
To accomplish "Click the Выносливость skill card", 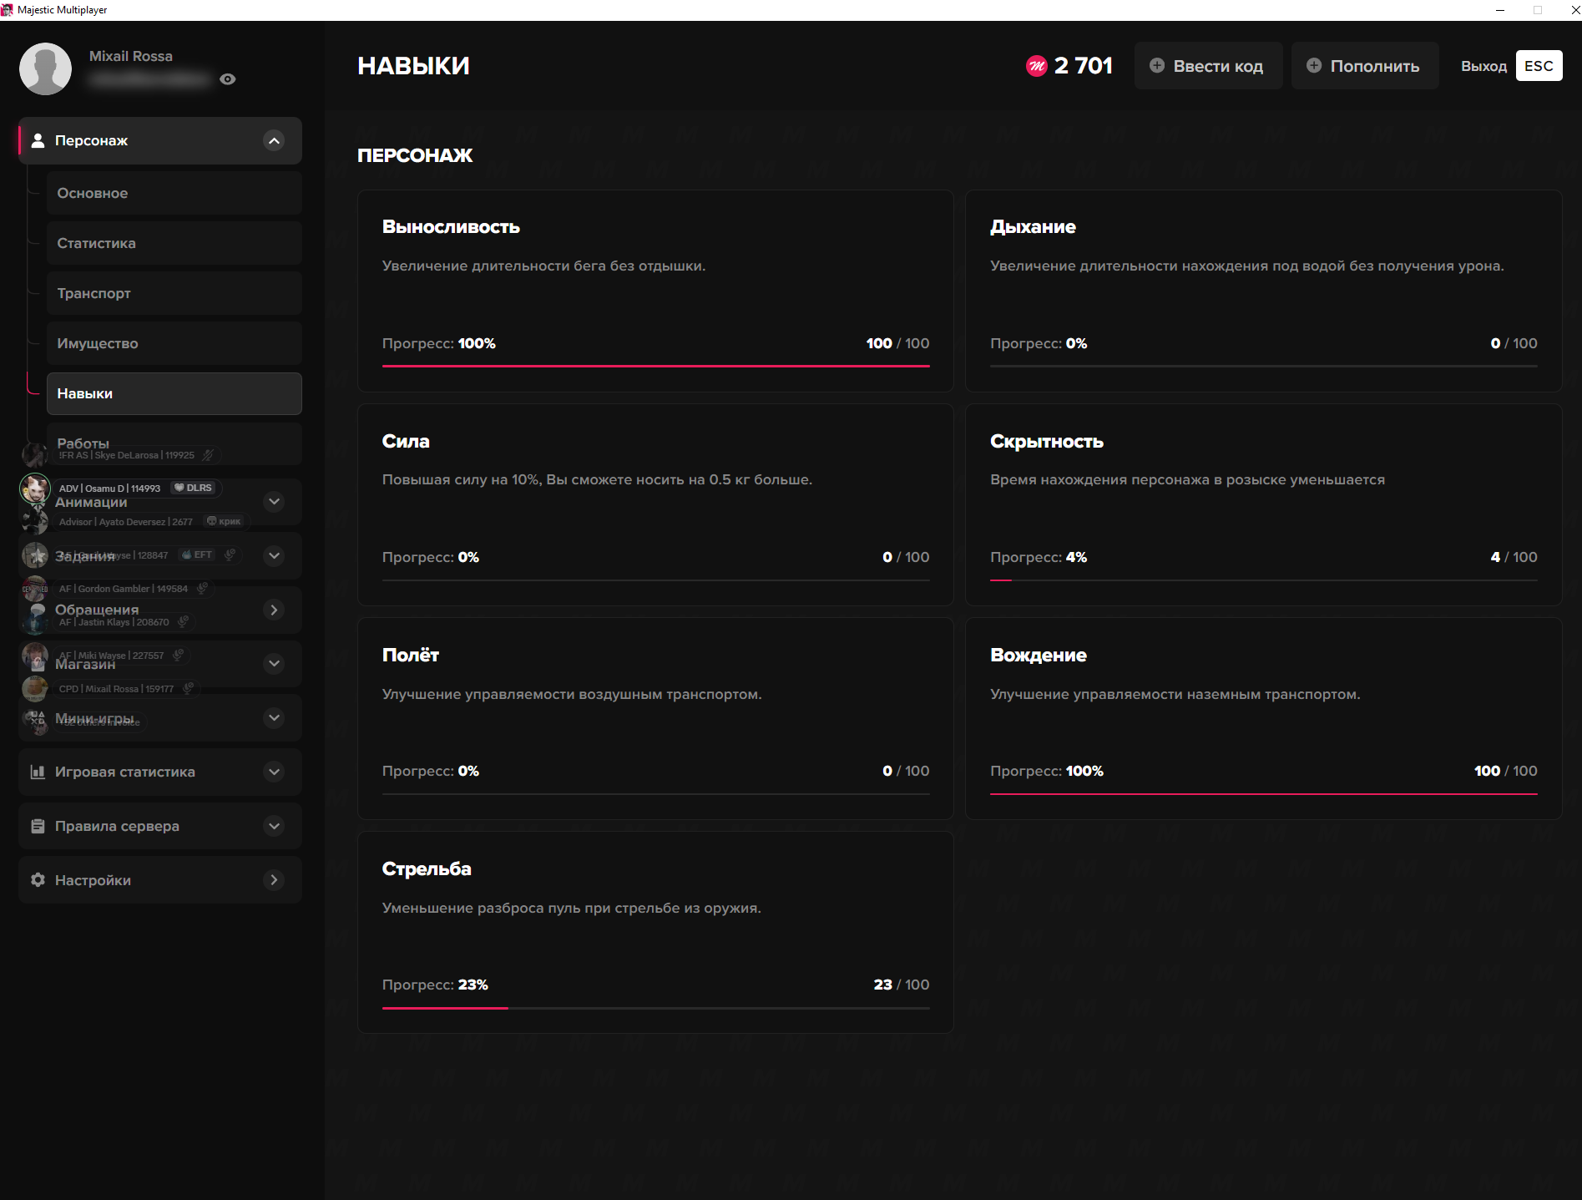I will (655, 291).
